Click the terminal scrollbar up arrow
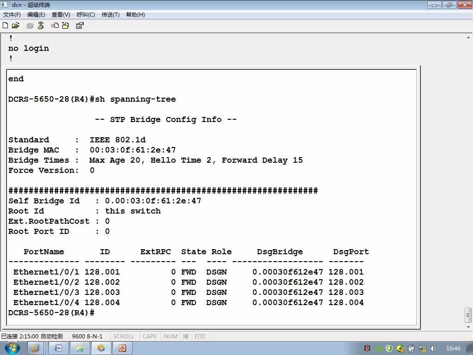 [x=468, y=38]
